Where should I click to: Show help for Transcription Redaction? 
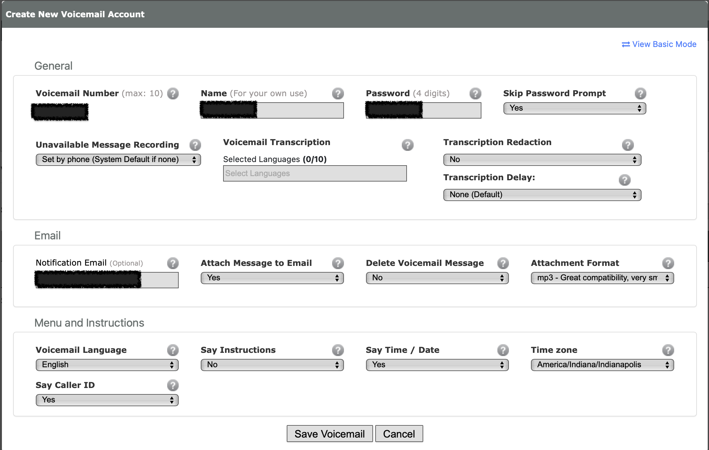point(628,145)
